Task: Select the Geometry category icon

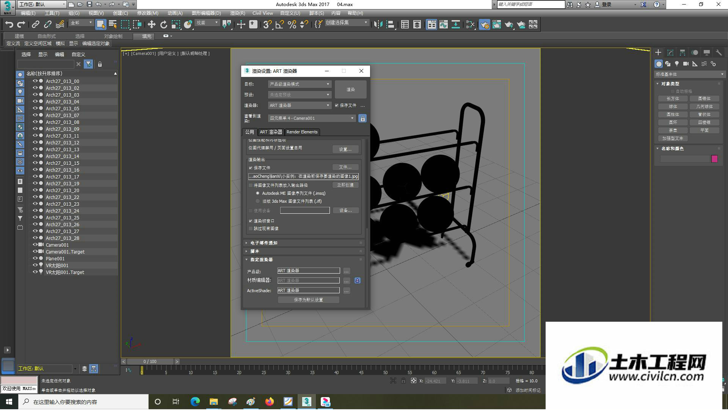Action: point(659,64)
